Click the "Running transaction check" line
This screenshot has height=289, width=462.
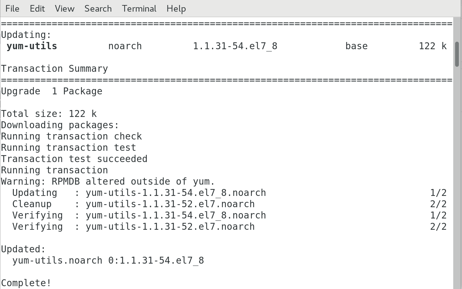coord(71,136)
